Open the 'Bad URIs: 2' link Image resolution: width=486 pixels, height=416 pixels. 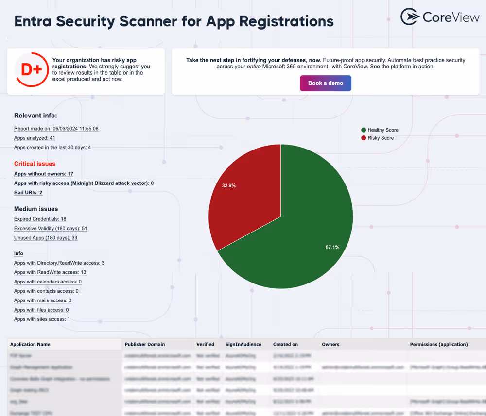pyautogui.click(x=28, y=193)
